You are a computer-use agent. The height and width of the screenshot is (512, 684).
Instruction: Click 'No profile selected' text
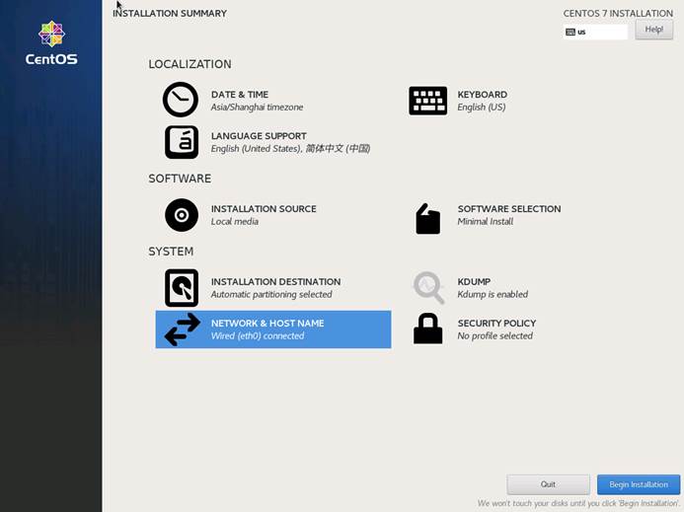point(495,335)
